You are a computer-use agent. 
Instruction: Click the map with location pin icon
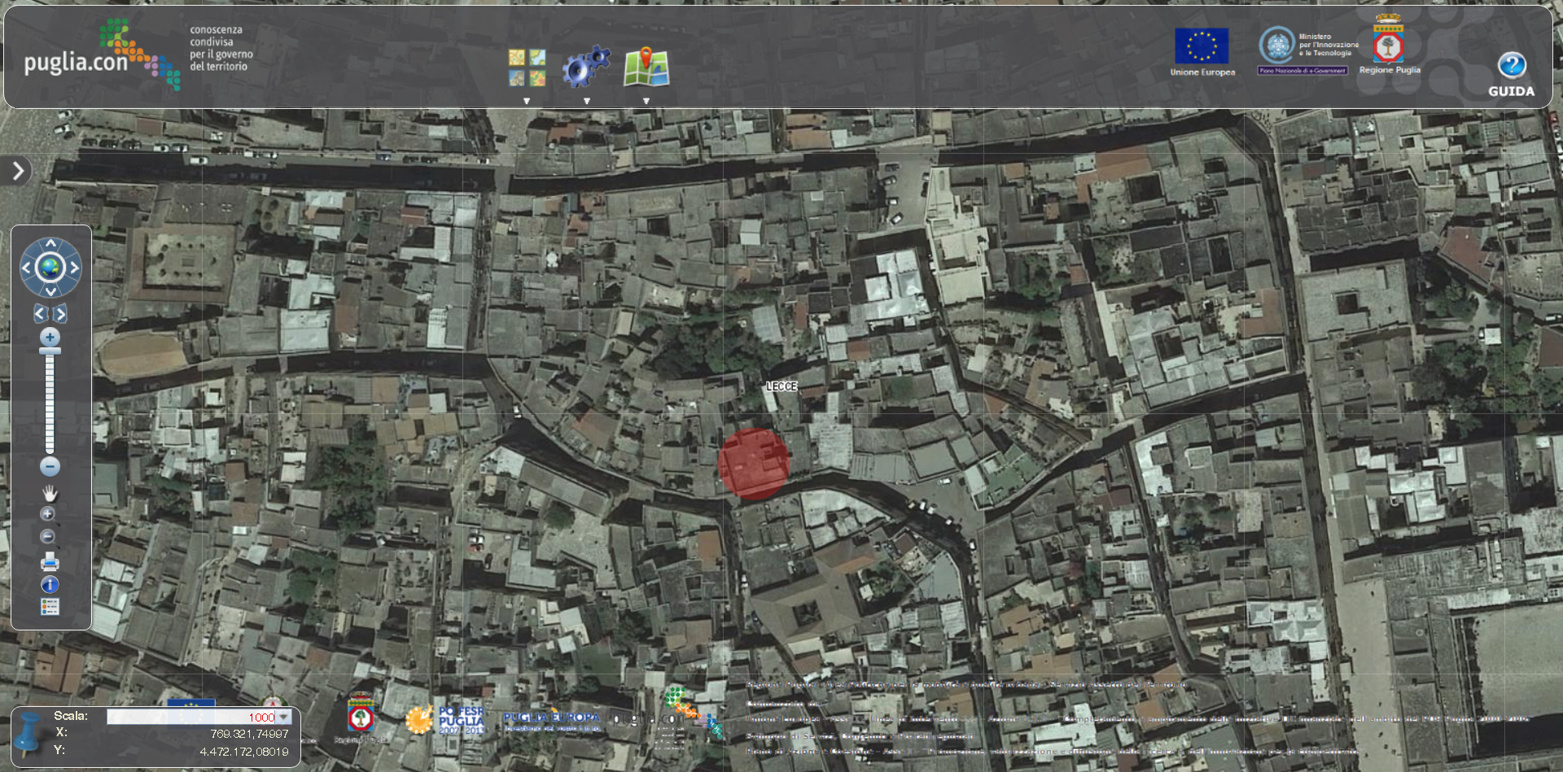(646, 67)
